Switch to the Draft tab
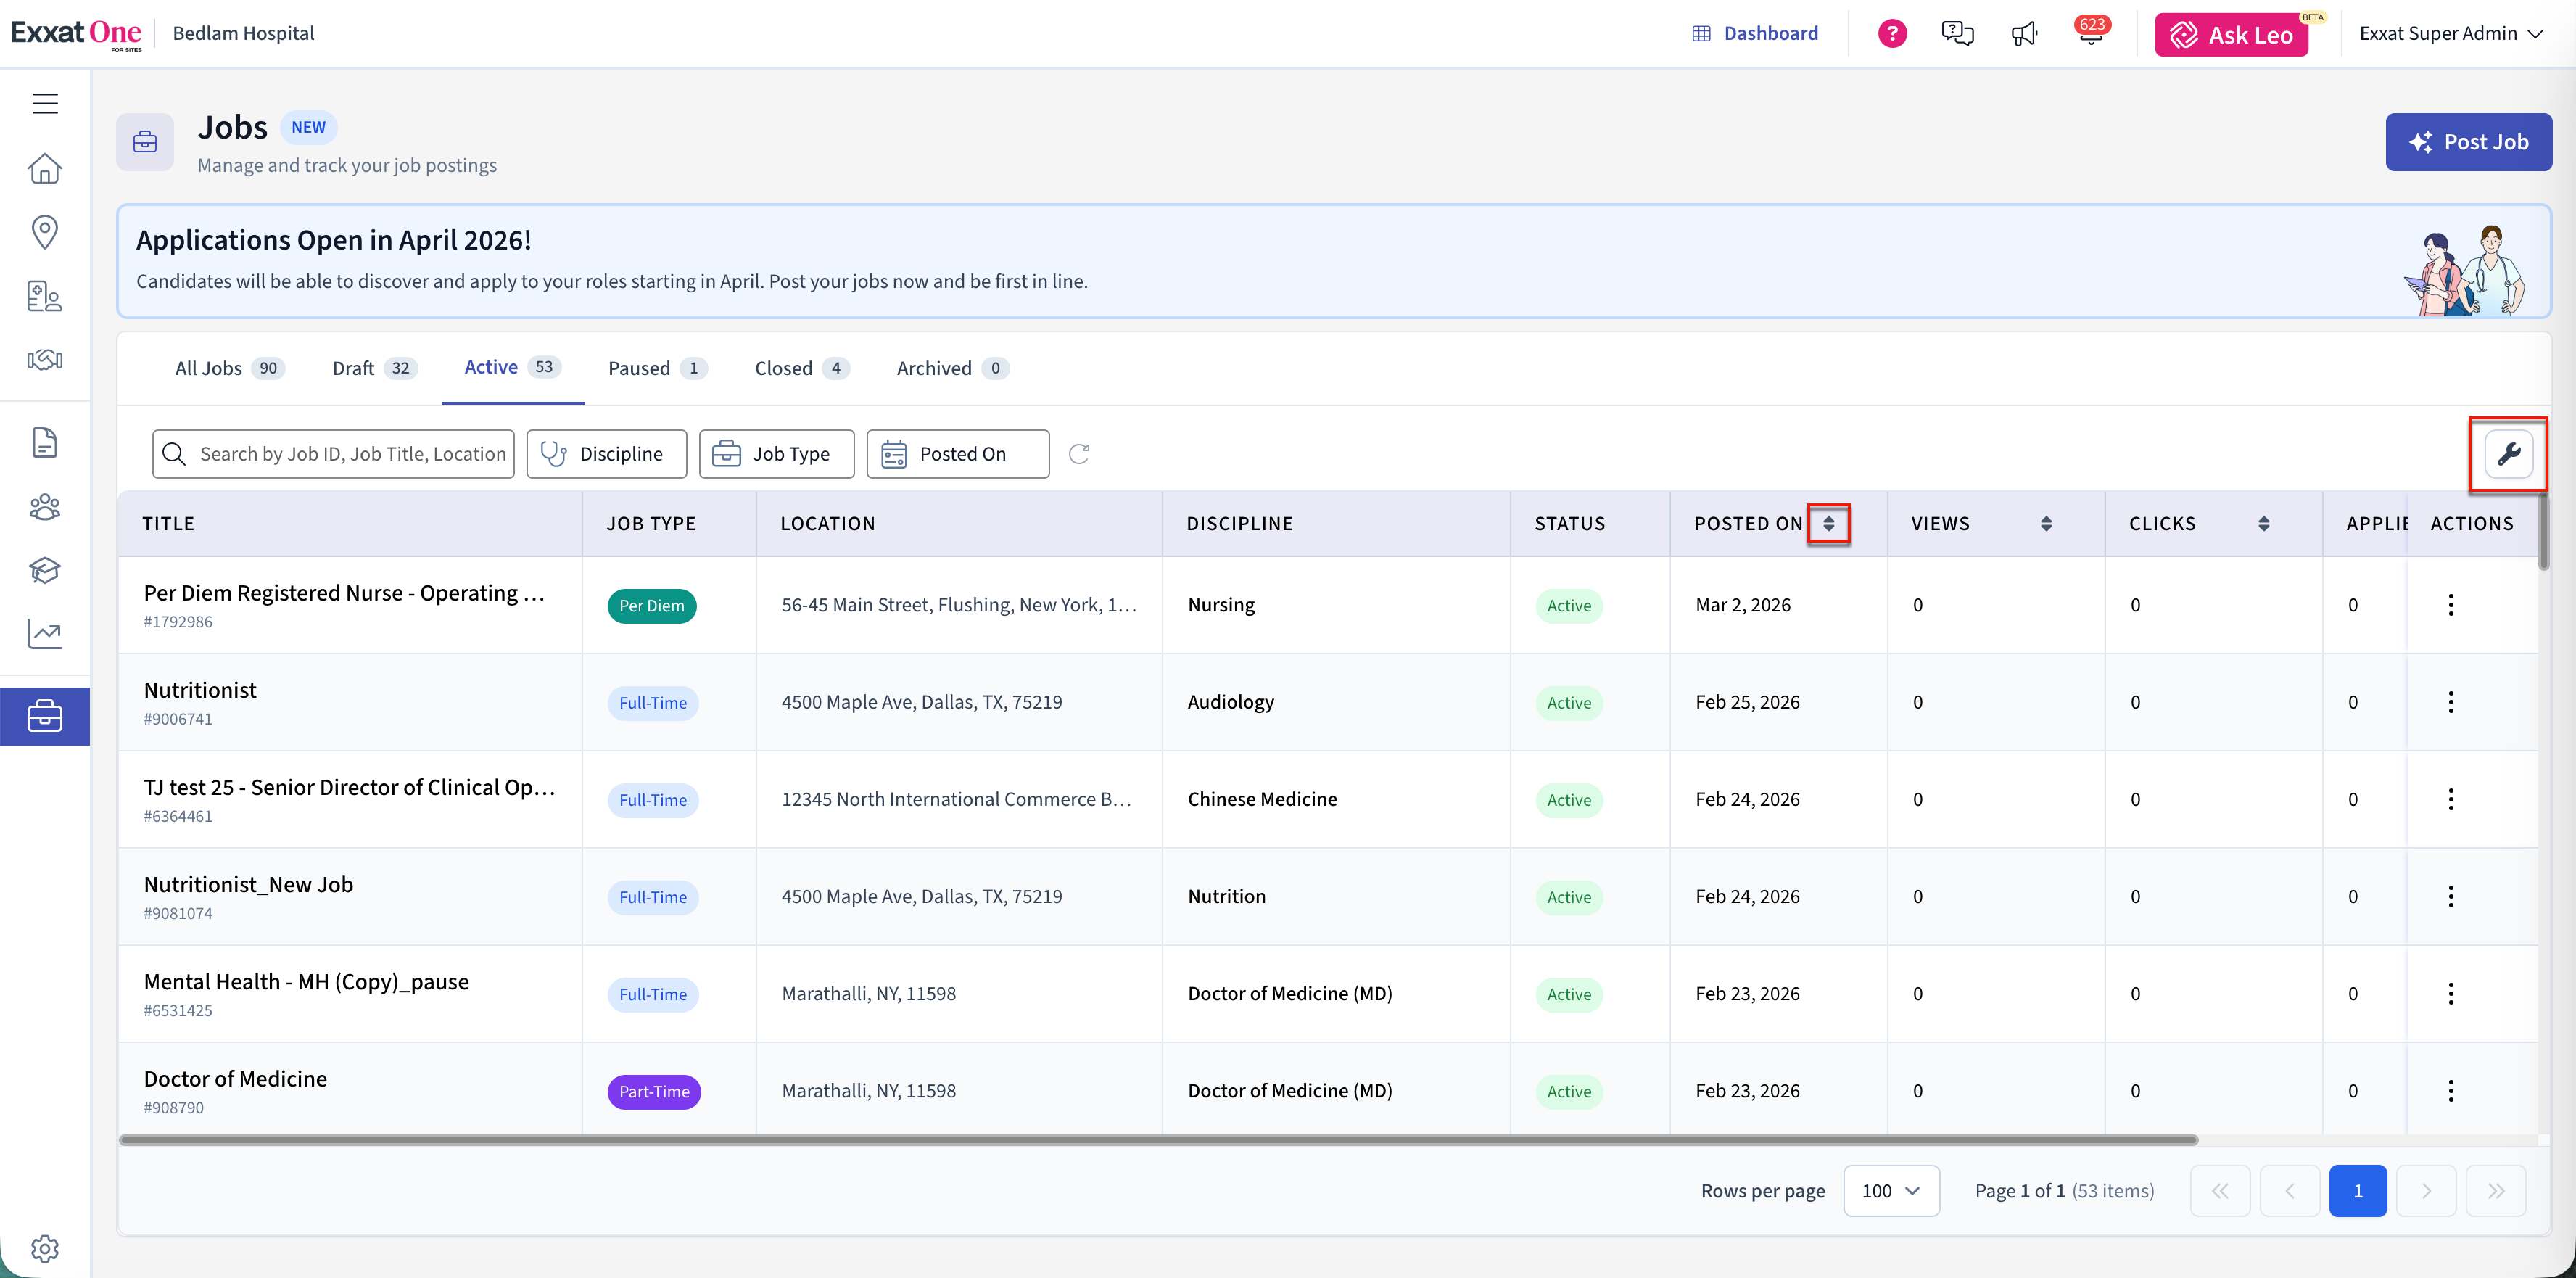The width and height of the screenshot is (2576, 1278). [x=373, y=368]
